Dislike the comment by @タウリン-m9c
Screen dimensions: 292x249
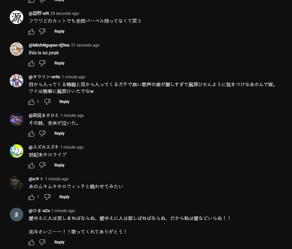(x=47, y=102)
